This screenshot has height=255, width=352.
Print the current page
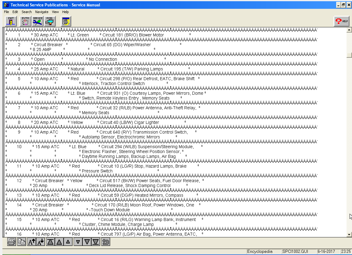(x=12, y=242)
